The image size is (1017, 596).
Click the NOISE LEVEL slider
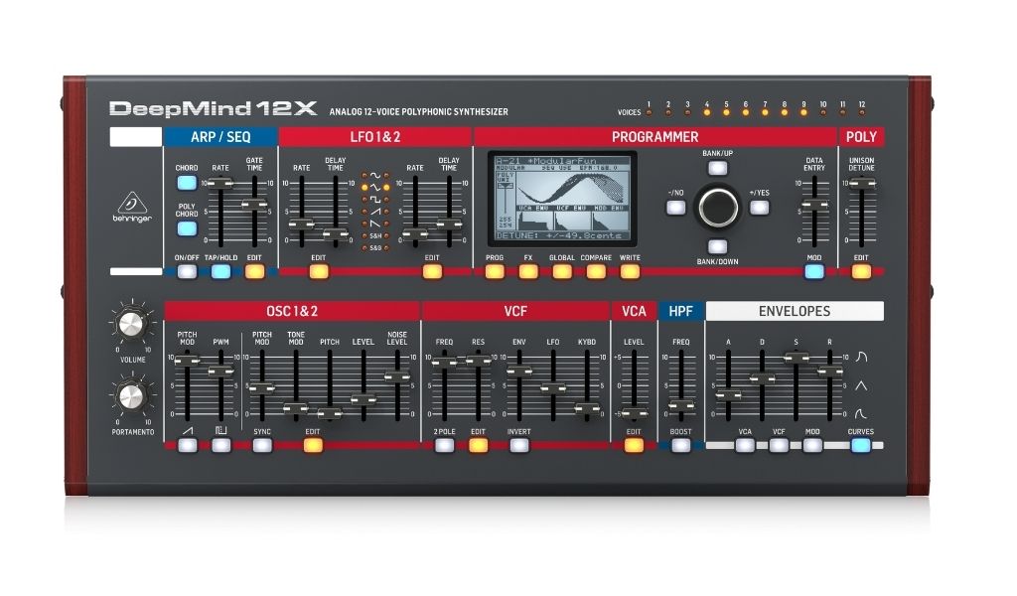pos(397,385)
